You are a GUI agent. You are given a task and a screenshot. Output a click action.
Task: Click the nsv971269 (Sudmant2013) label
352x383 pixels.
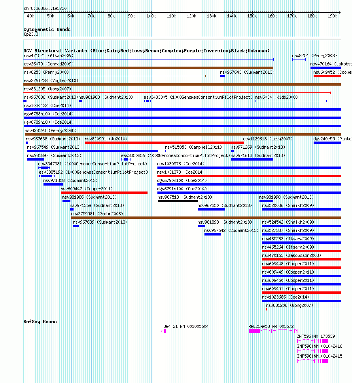click(258, 147)
